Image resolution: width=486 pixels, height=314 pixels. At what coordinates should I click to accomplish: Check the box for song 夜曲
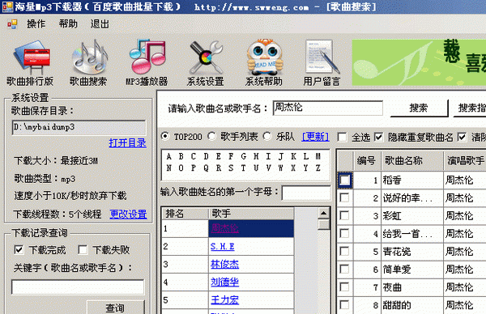click(345, 287)
